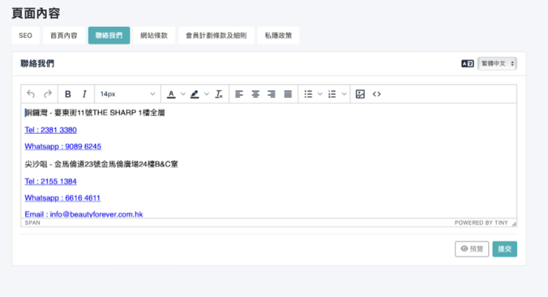Click the POWERED BY TINY link

point(481,223)
